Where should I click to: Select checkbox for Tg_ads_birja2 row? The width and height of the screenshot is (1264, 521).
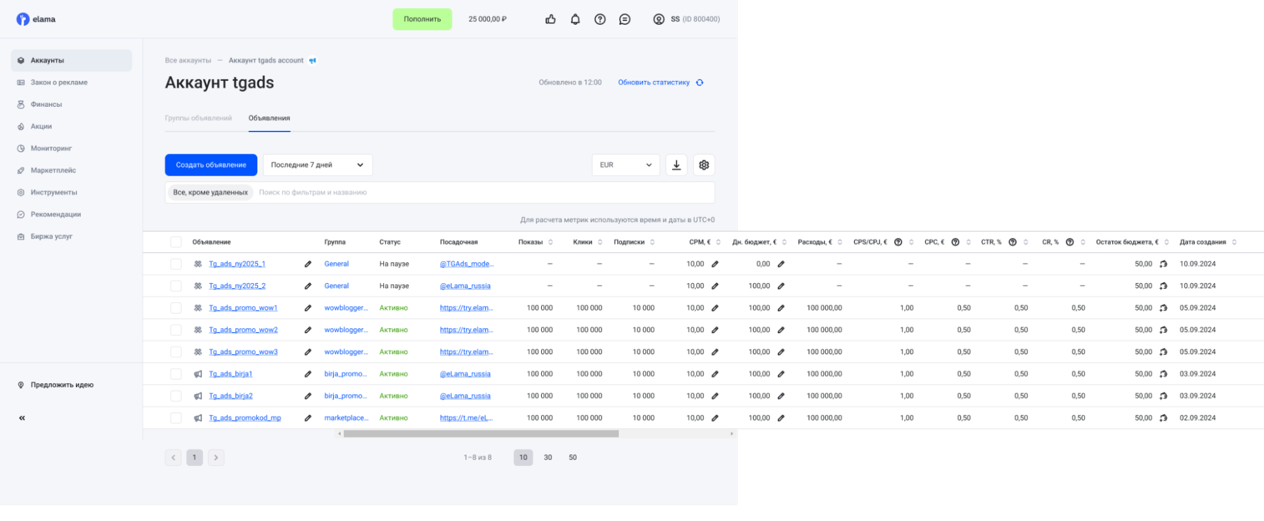[176, 396]
